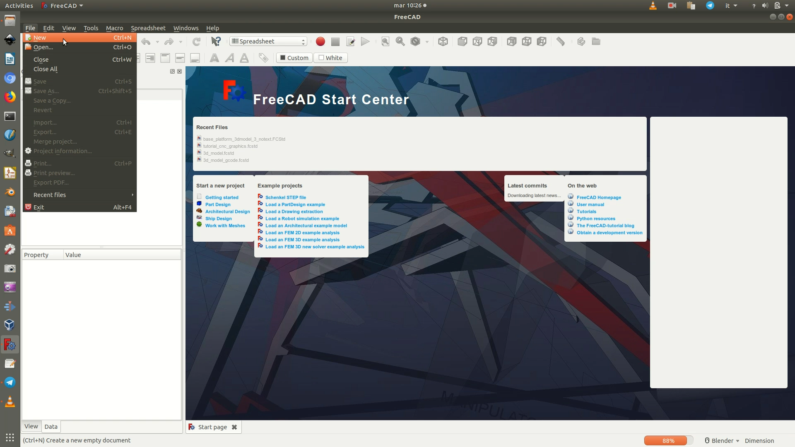Set rear view icon
The width and height of the screenshot is (795, 447).
pos(512,41)
